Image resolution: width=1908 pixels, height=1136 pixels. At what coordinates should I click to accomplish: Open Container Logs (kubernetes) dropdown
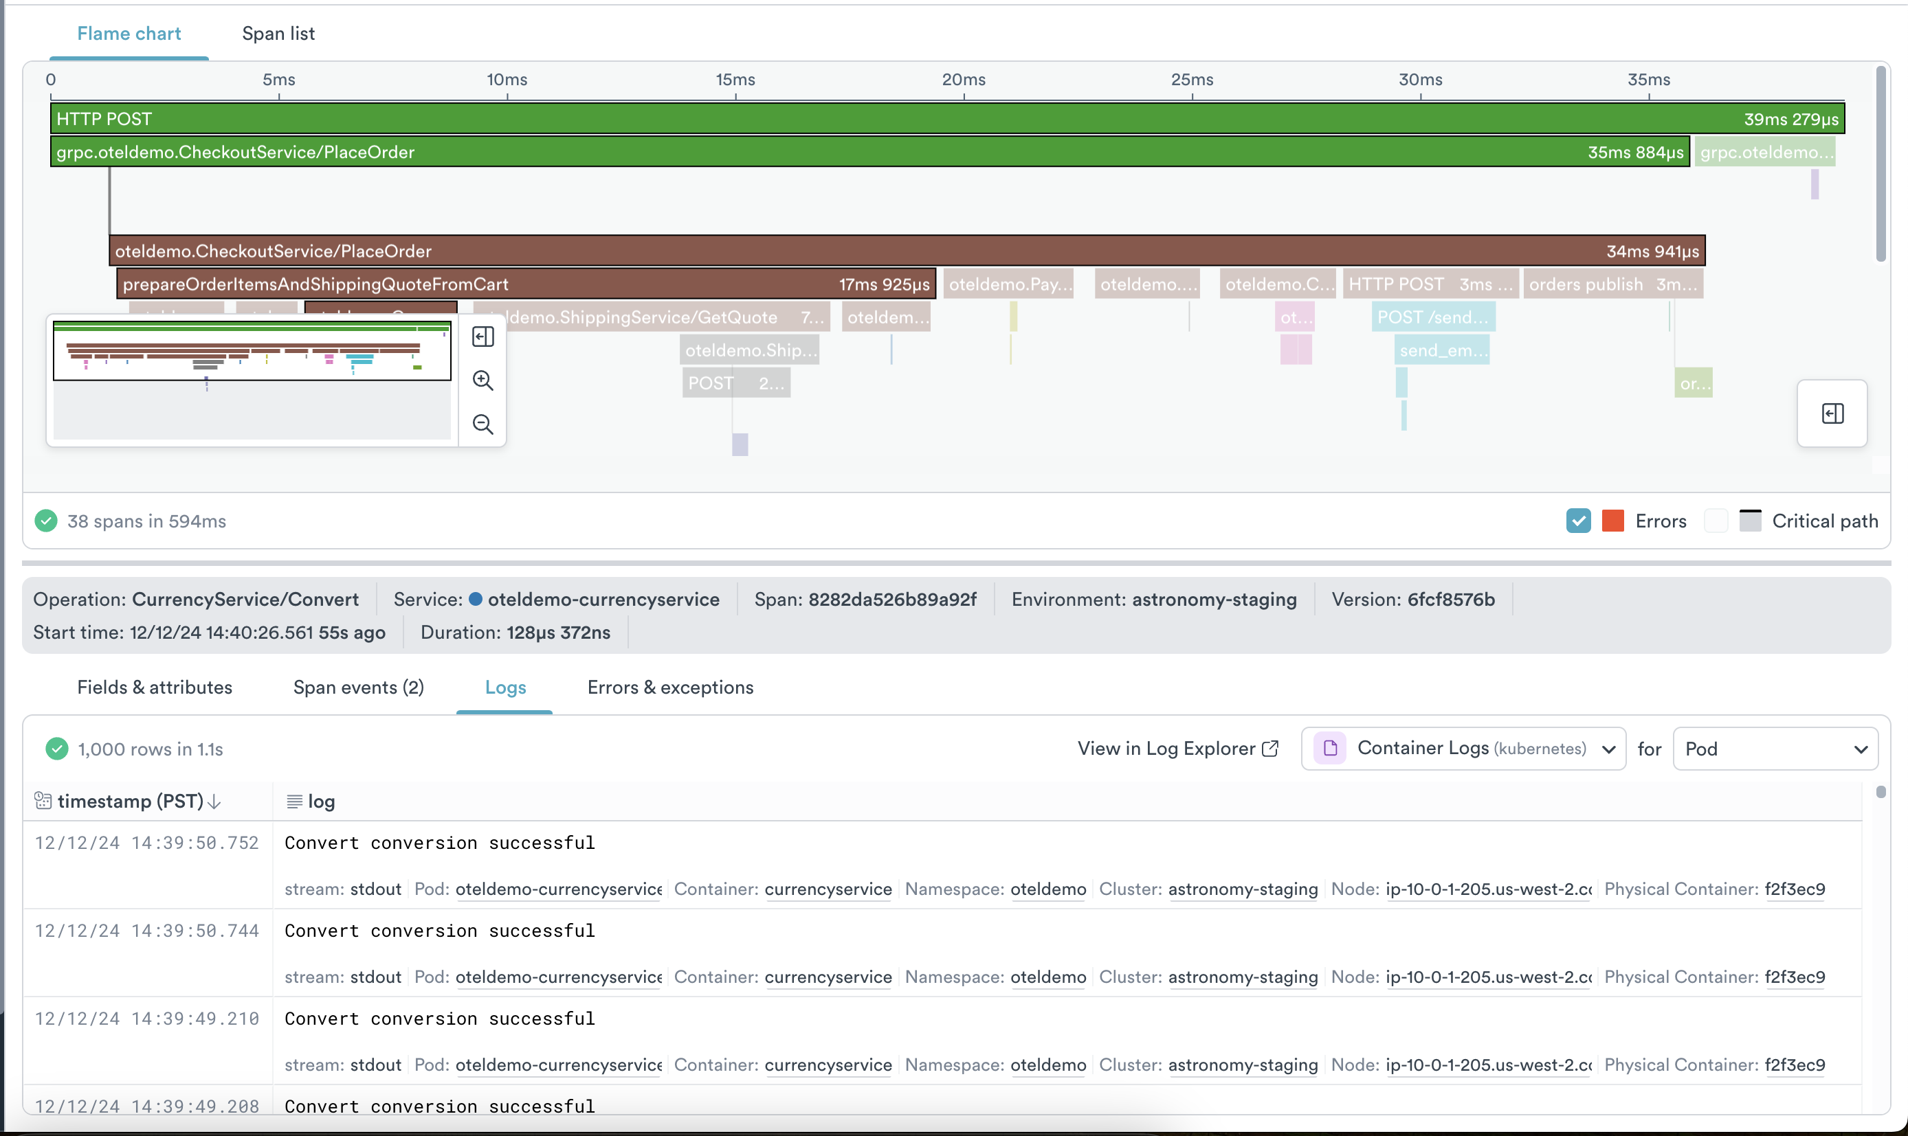(1463, 748)
